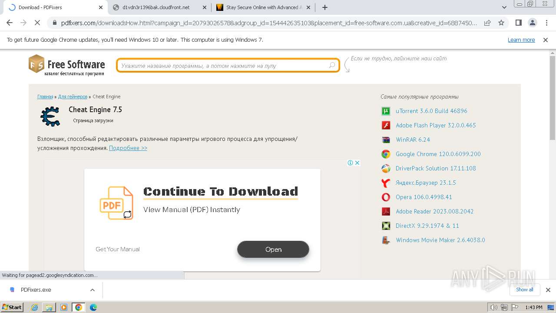Image resolution: width=556 pixels, height=313 pixels.
Task: Select the Download - PDFixers tab
Action: coord(53,7)
